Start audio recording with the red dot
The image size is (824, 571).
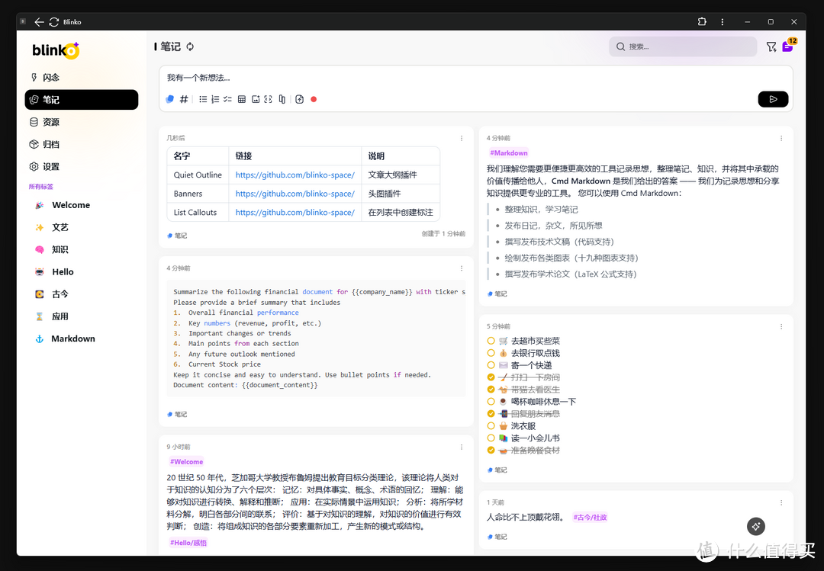click(314, 99)
